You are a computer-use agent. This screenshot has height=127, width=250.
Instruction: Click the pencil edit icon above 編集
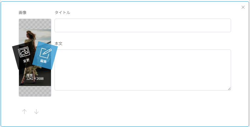pos(46,53)
